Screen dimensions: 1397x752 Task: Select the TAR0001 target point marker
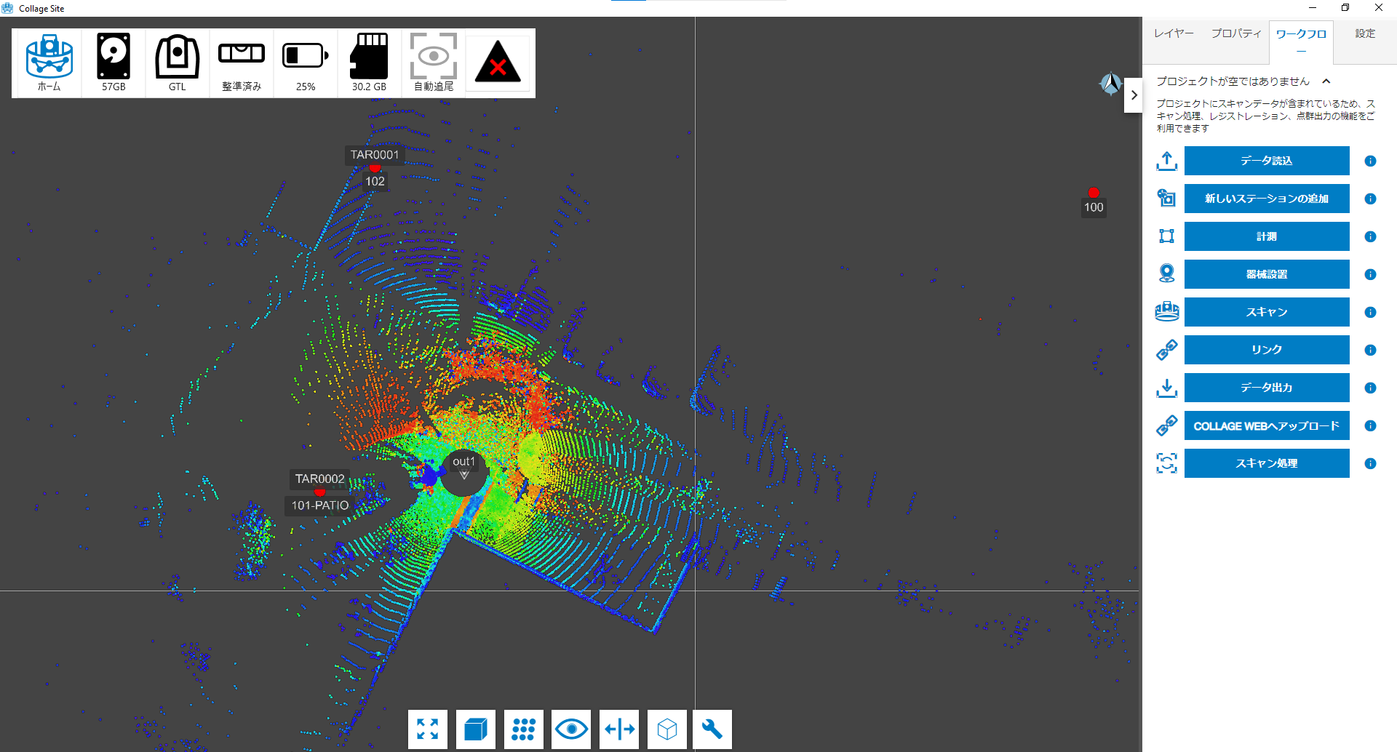click(x=375, y=168)
